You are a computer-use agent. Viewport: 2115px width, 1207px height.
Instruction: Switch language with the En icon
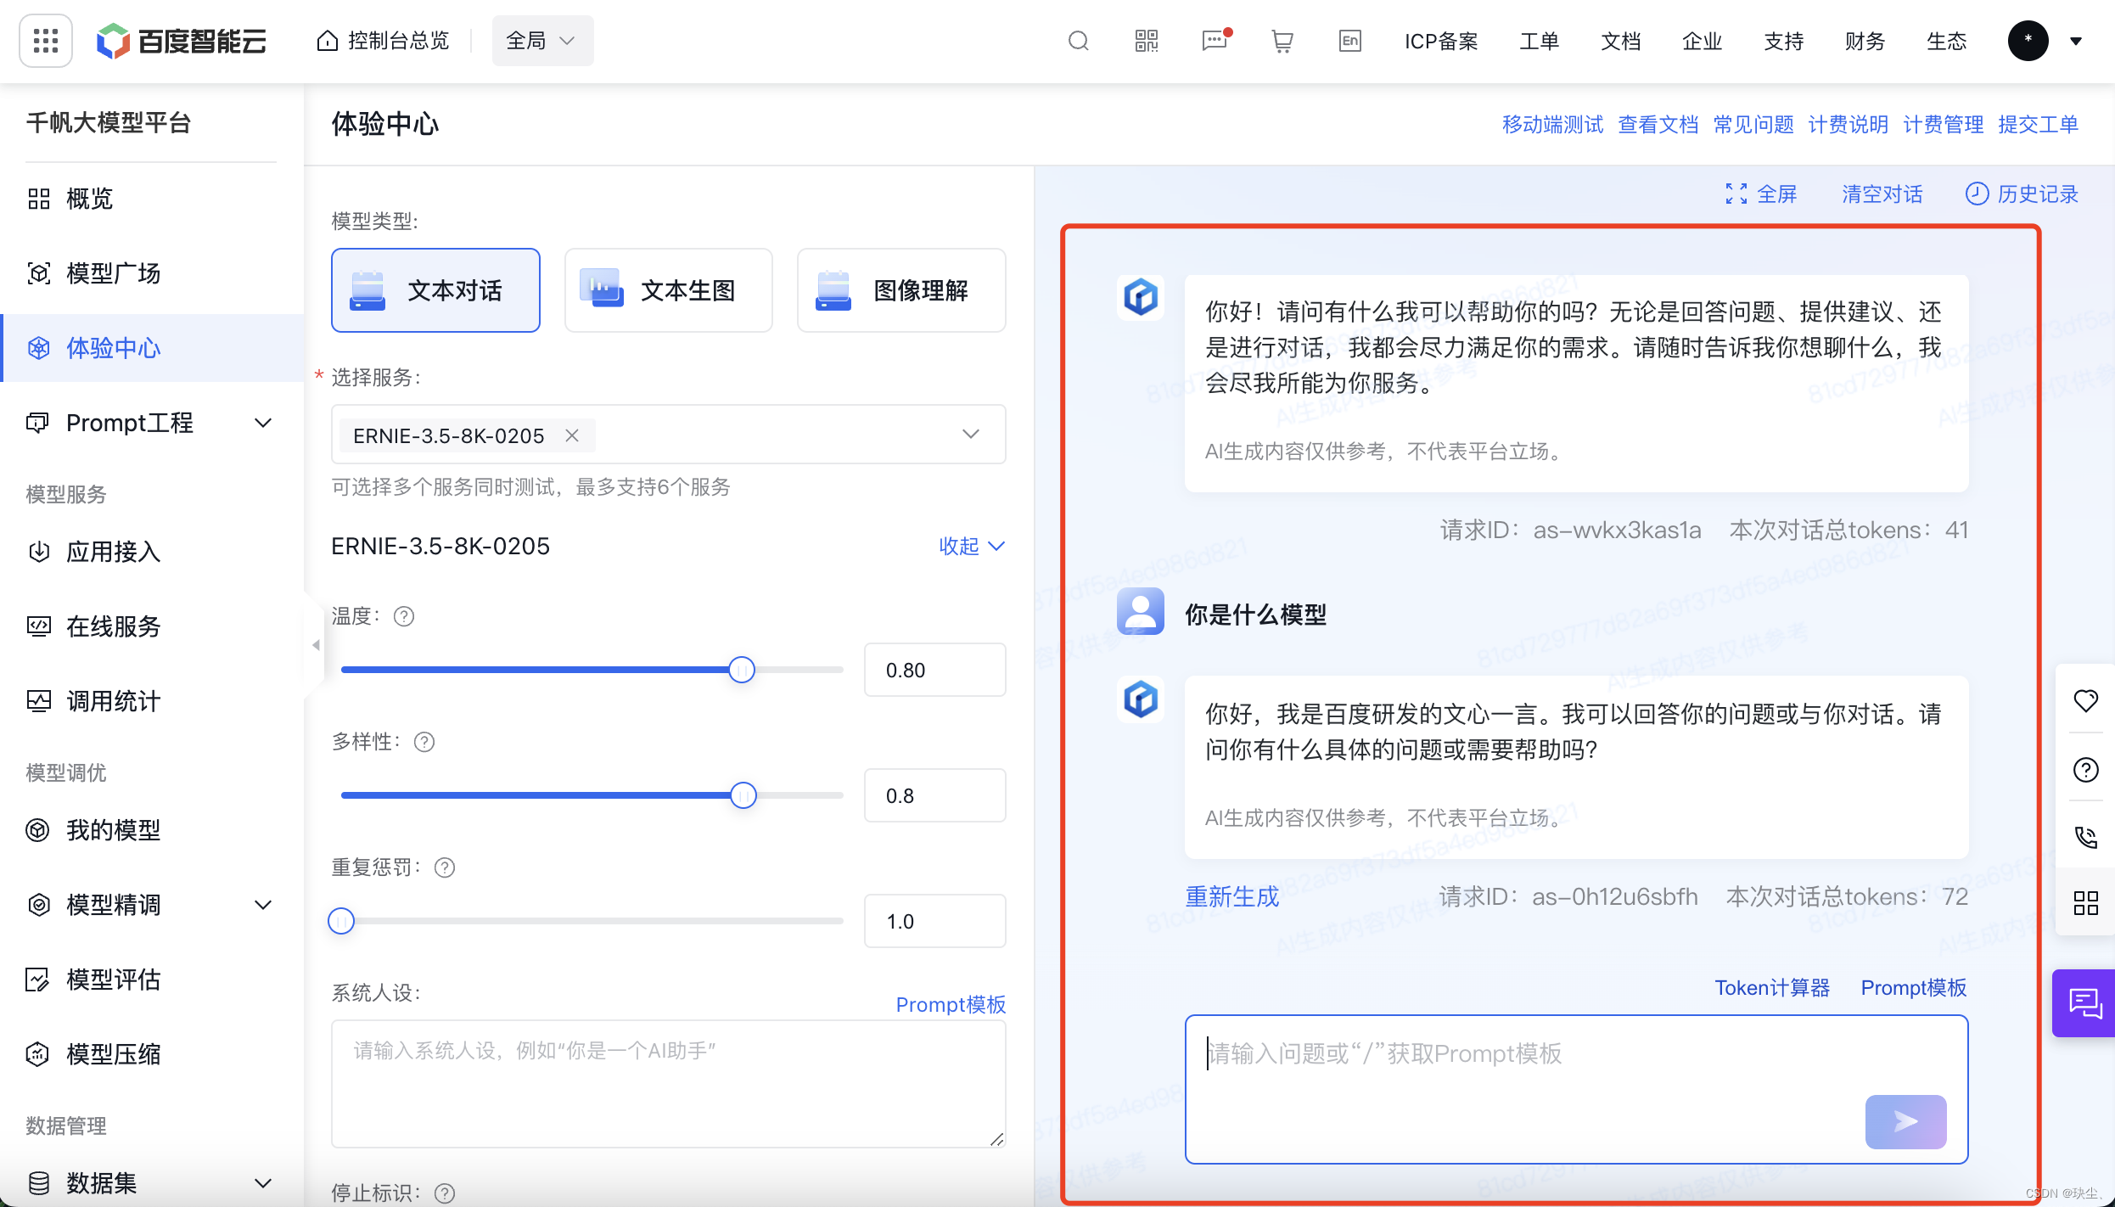tap(1349, 41)
